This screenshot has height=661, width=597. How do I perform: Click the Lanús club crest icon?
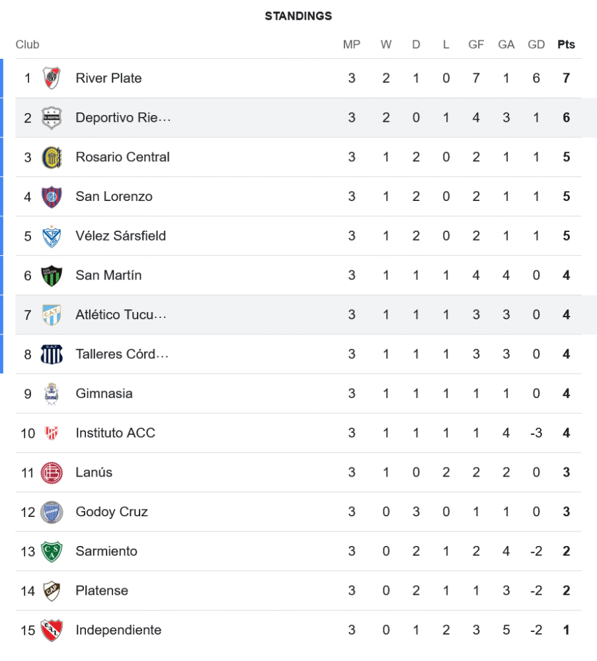[51, 473]
